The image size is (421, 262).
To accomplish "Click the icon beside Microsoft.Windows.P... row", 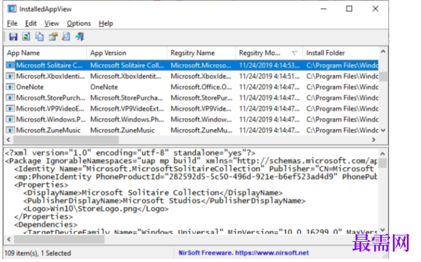I will point(10,119).
